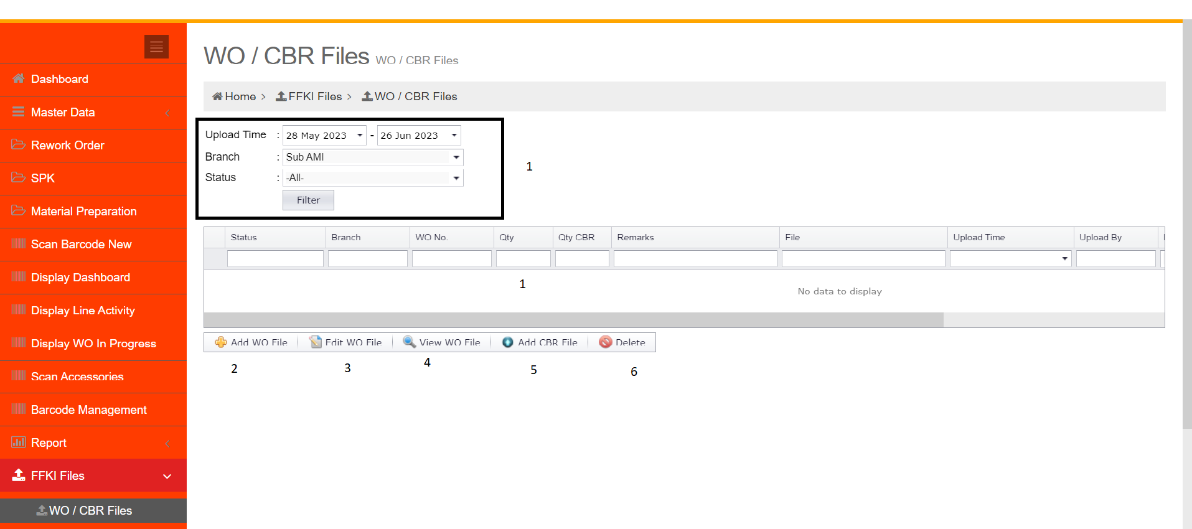Select WO / CBR Files submenu item
This screenshot has width=1192, height=529.
(93, 510)
